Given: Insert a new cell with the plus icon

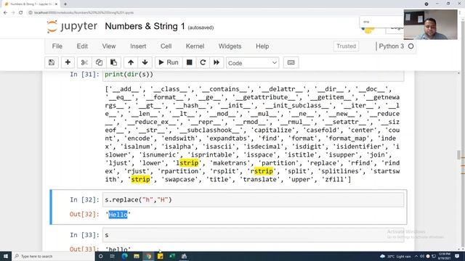Looking at the screenshot, I should (x=68, y=62).
